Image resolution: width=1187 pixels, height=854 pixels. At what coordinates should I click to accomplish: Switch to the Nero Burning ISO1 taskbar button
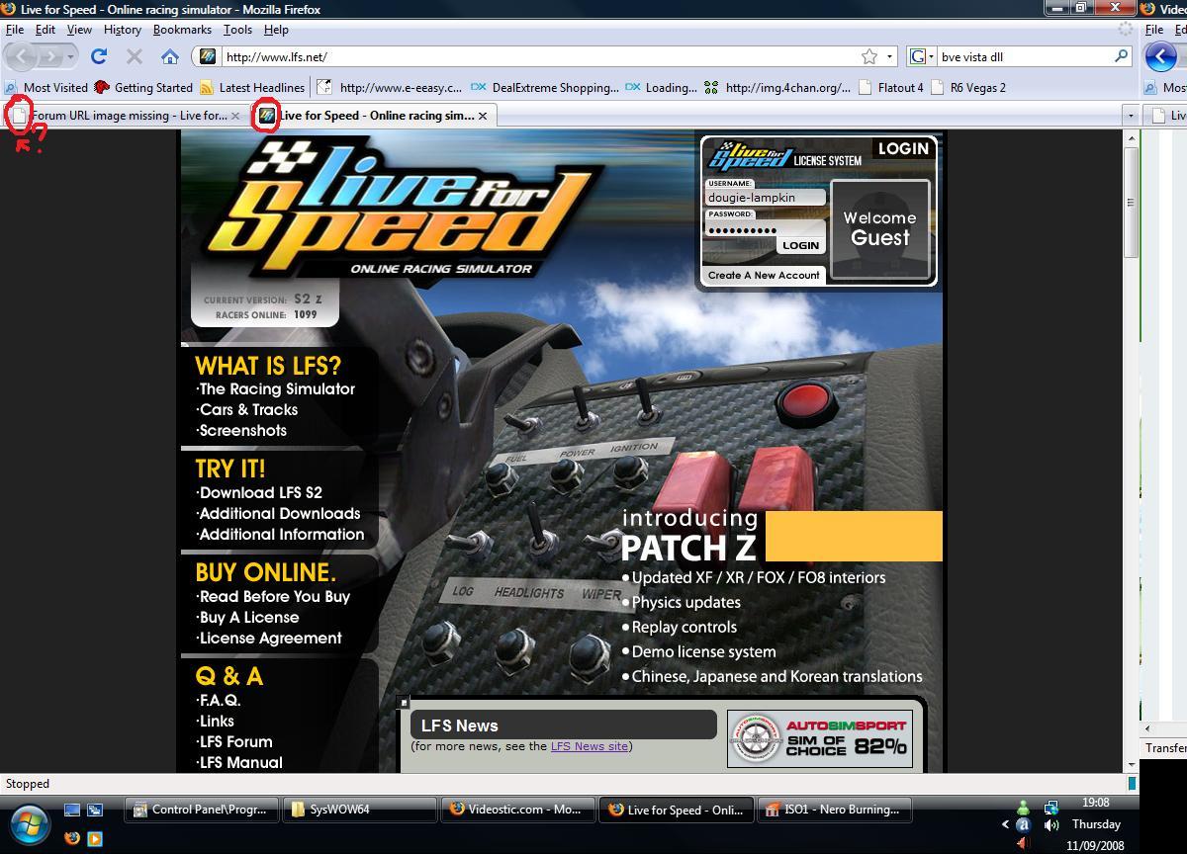tap(834, 810)
